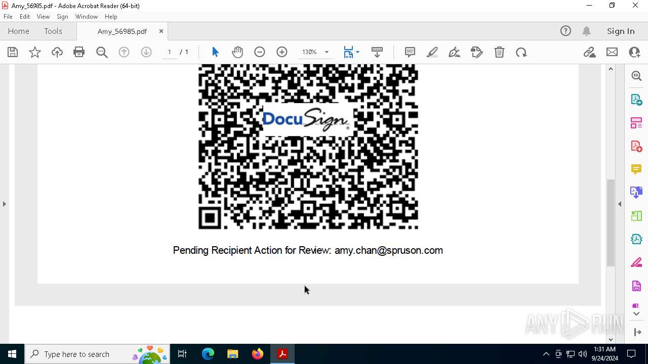Open the 130% zoom level dropdown
Image resolution: width=648 pixels, height=364 pixels.
pyautogui.click(x=326, y=52)
